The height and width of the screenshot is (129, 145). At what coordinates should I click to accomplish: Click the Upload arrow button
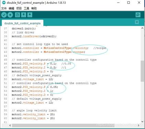10,15
